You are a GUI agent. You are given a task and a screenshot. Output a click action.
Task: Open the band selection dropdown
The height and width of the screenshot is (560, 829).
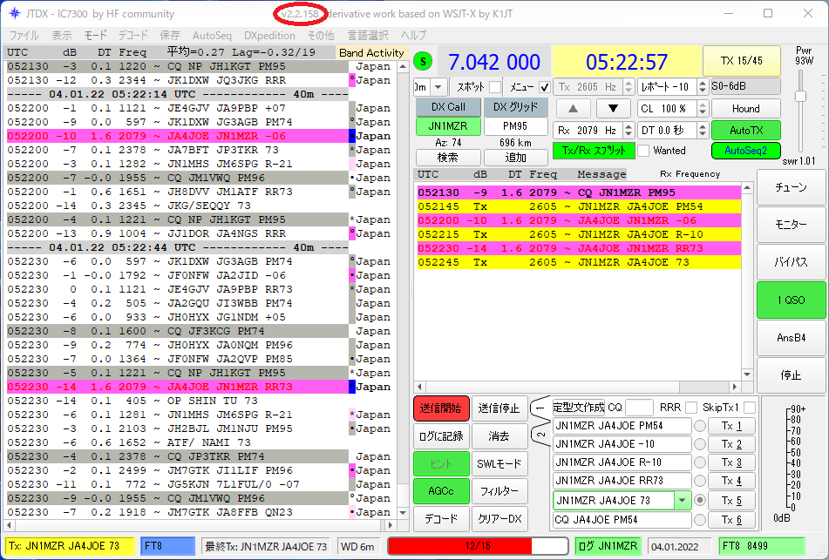[x=438, y=86]
